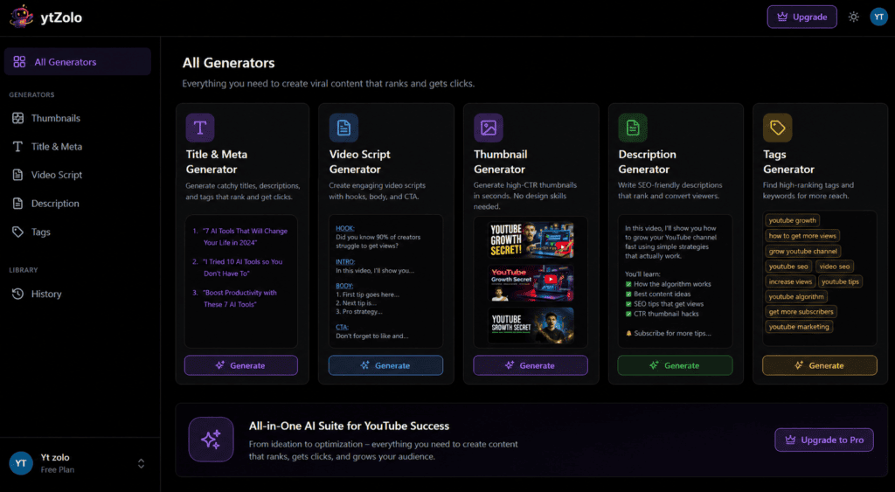Click the CTA: label in script preview
The width and height of the screenshot is (895, 492).
pyautogui.click(x=342, y=327)
